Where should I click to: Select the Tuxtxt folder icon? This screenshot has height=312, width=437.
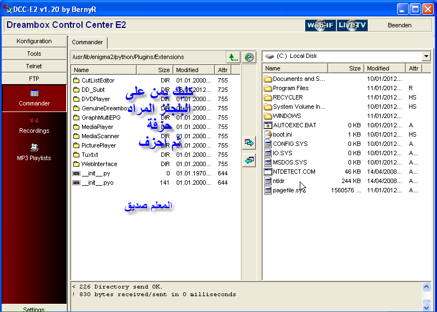(x=77, y=155)
